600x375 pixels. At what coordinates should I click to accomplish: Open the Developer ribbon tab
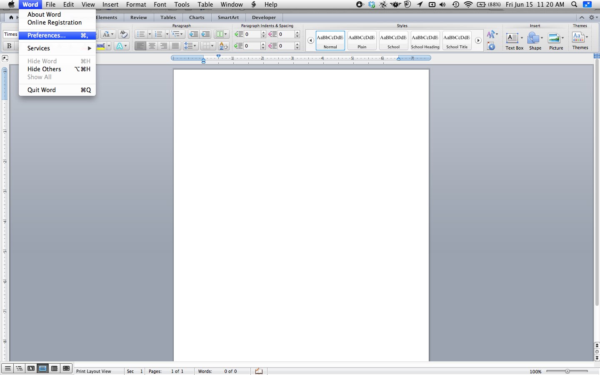(x=264, y=17)
